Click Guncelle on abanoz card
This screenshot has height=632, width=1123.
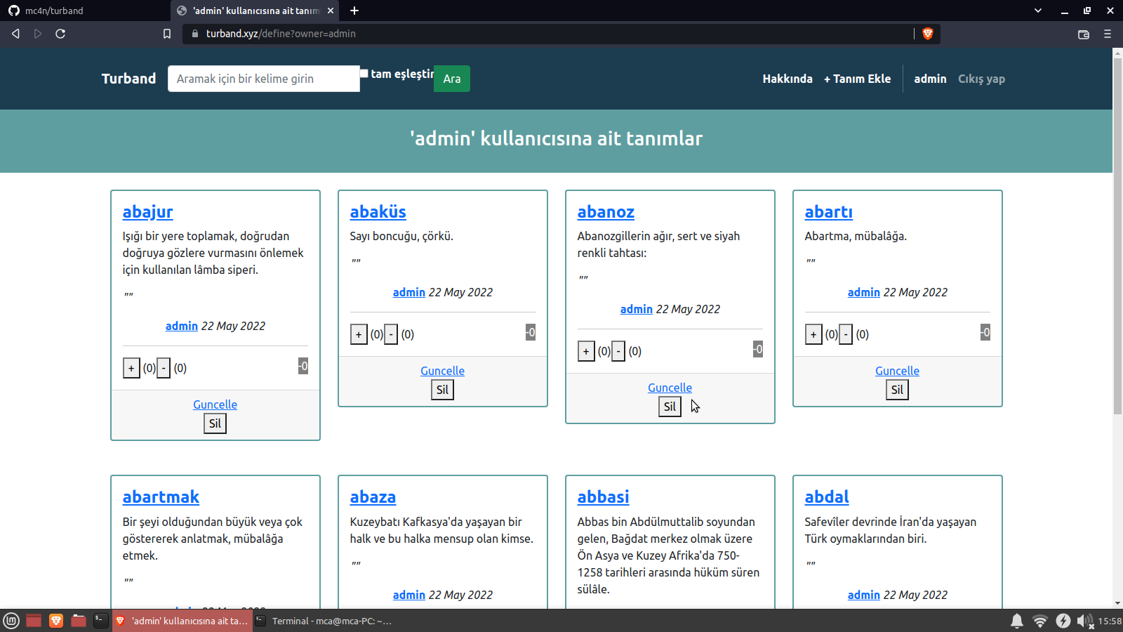coord(670,388)
